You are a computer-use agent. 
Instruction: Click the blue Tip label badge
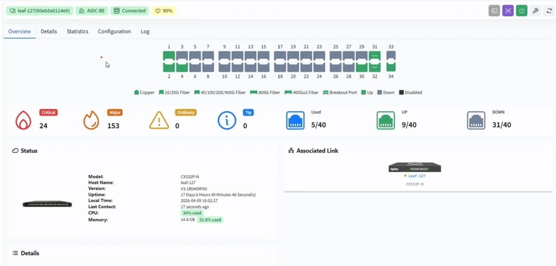point(248,112)
